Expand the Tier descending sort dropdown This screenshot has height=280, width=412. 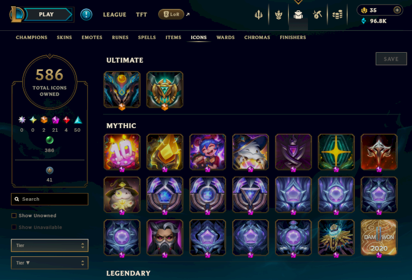(x=49, y=262)
